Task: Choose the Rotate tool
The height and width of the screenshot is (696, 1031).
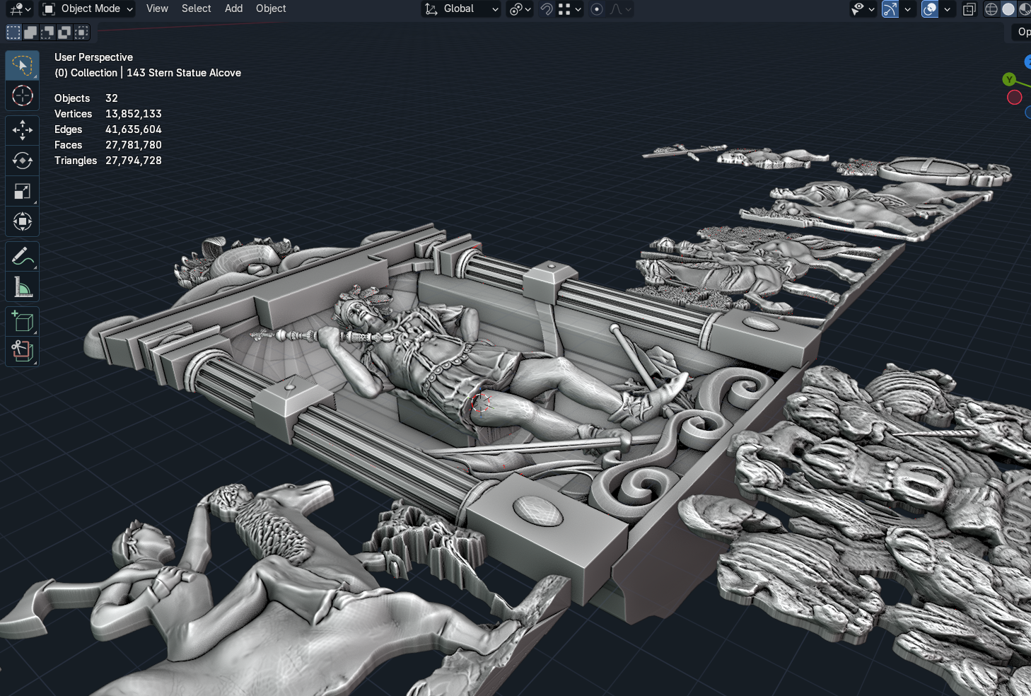Action: 22,161
